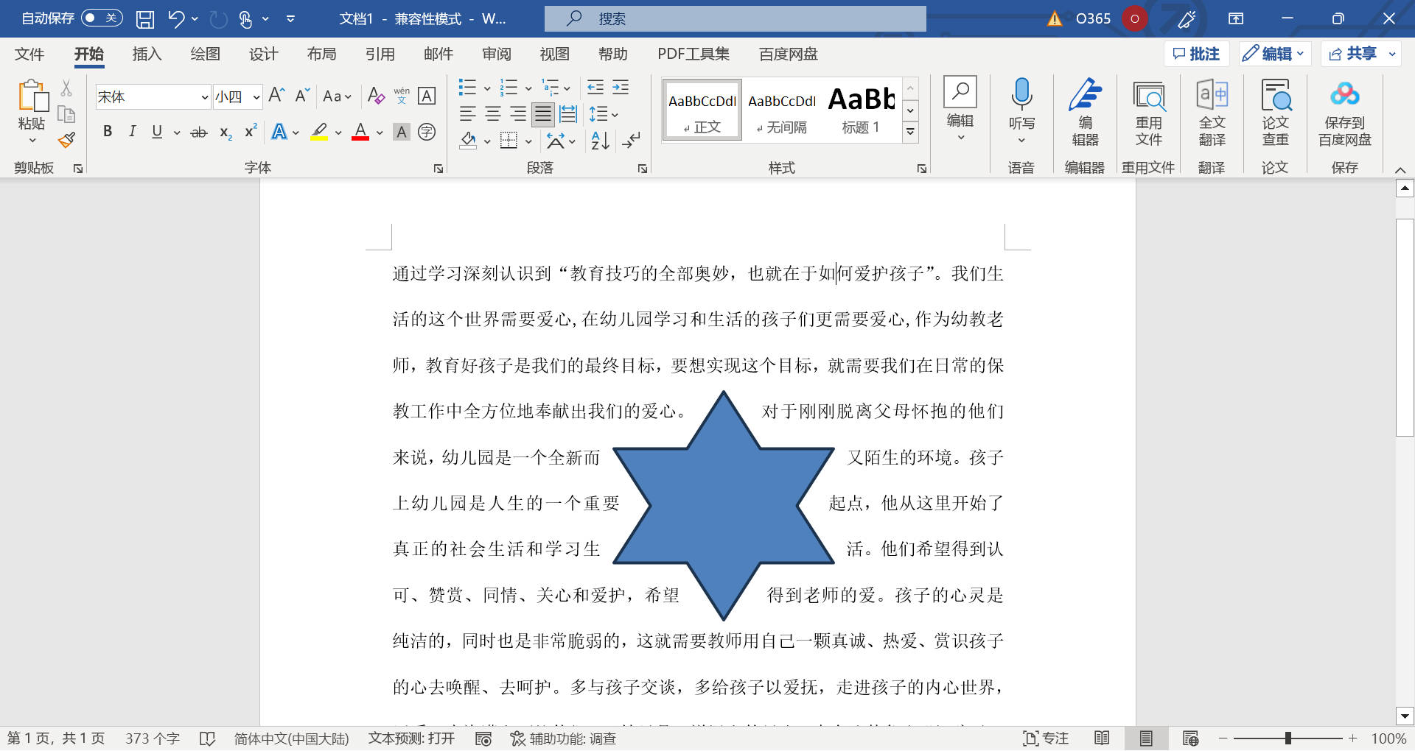
Task: Click the show paragraph marks icon
Action: coord(632,139)
